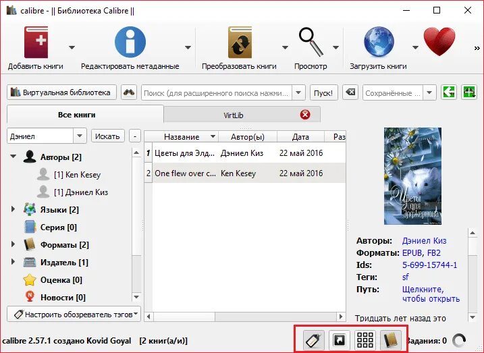Click the Форматы book icon
This screenshot has width=484, height=353.
pos(30,245)
